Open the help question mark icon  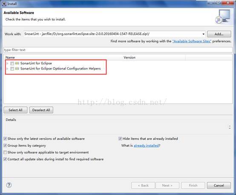(9, 185)
